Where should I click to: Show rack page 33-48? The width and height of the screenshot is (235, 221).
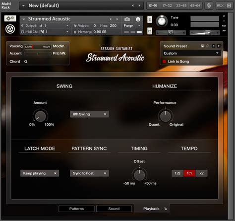(181, 5)
